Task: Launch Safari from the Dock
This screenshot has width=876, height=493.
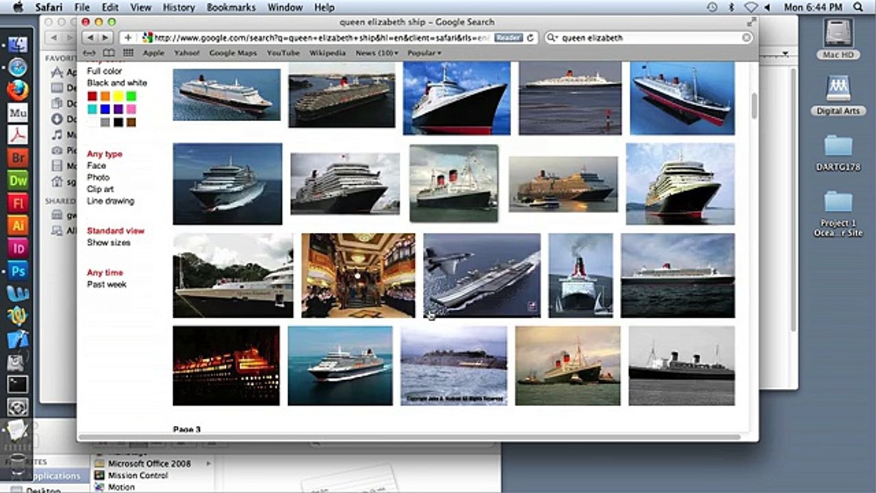Action: [x=18, y=67]
